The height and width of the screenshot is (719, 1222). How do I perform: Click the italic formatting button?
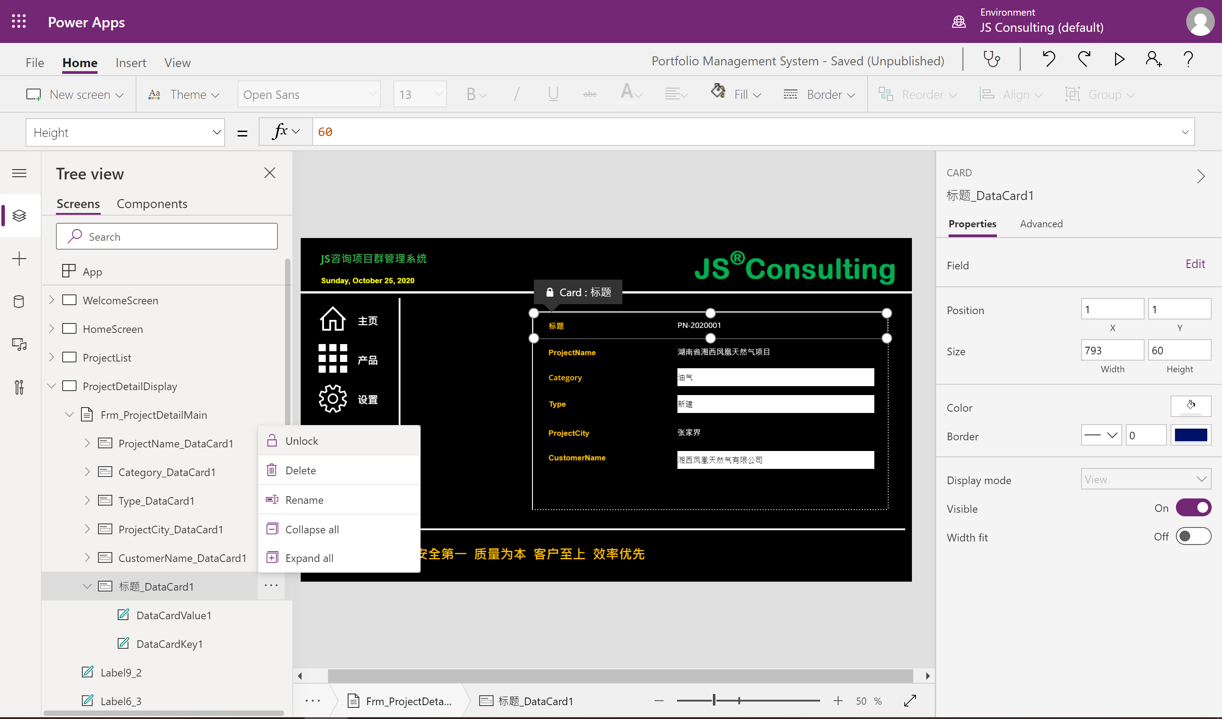(516, 94)
